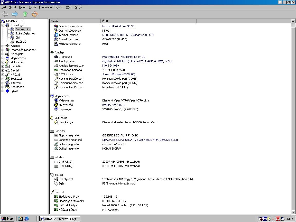This screenshot has width=296, height=222.
Task: Click the scrollbar down arrow
Action: coord(293,212)
